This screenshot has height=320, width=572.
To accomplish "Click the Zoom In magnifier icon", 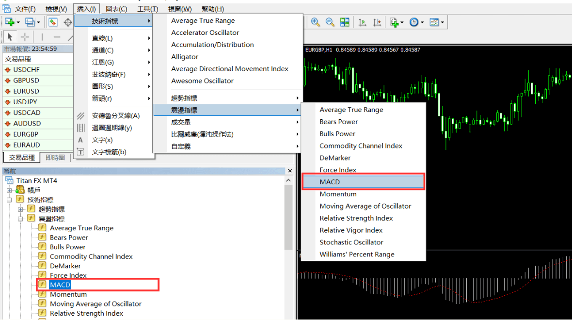I will pyautogui.click(x=316, y=22).
